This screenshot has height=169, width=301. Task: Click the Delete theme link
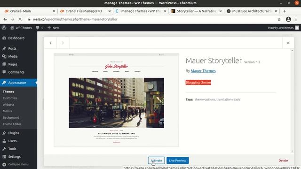pos(283,161)
